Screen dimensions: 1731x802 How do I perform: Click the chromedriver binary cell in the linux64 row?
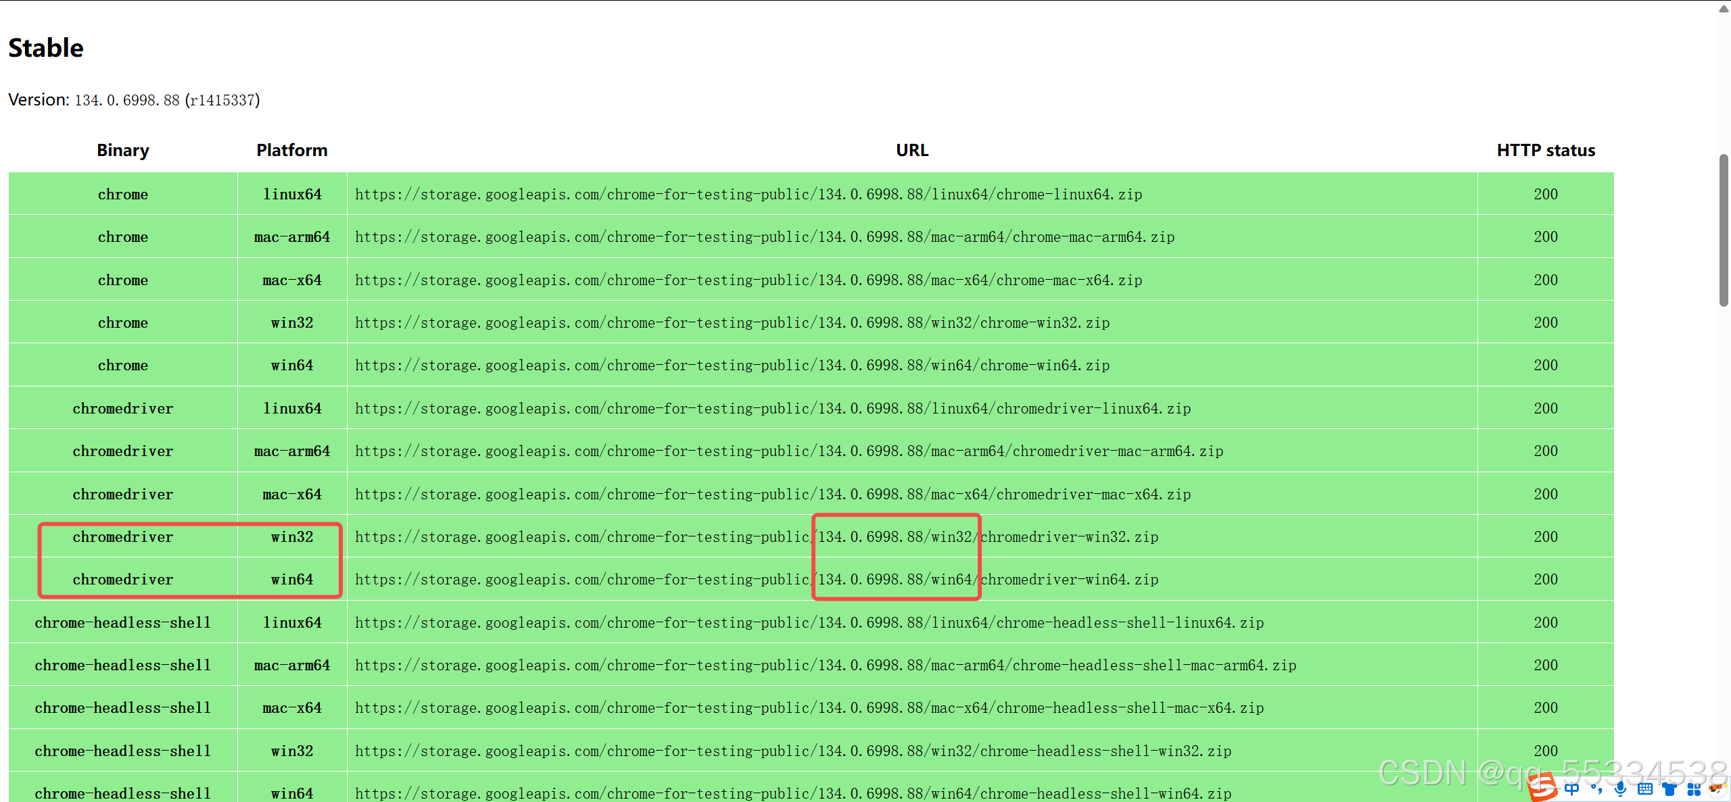123,409
